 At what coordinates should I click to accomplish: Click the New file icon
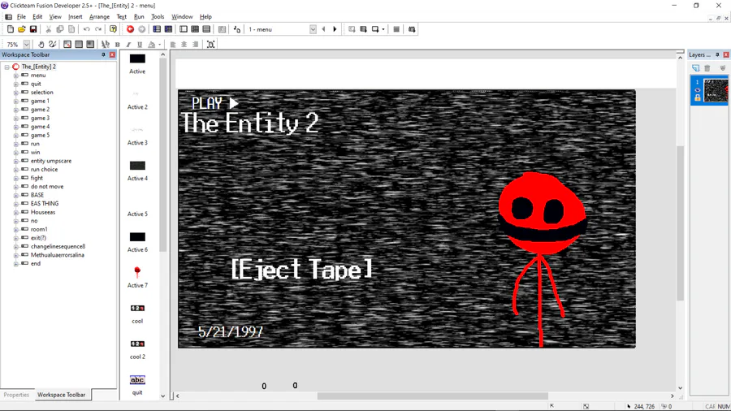[11, 29]
